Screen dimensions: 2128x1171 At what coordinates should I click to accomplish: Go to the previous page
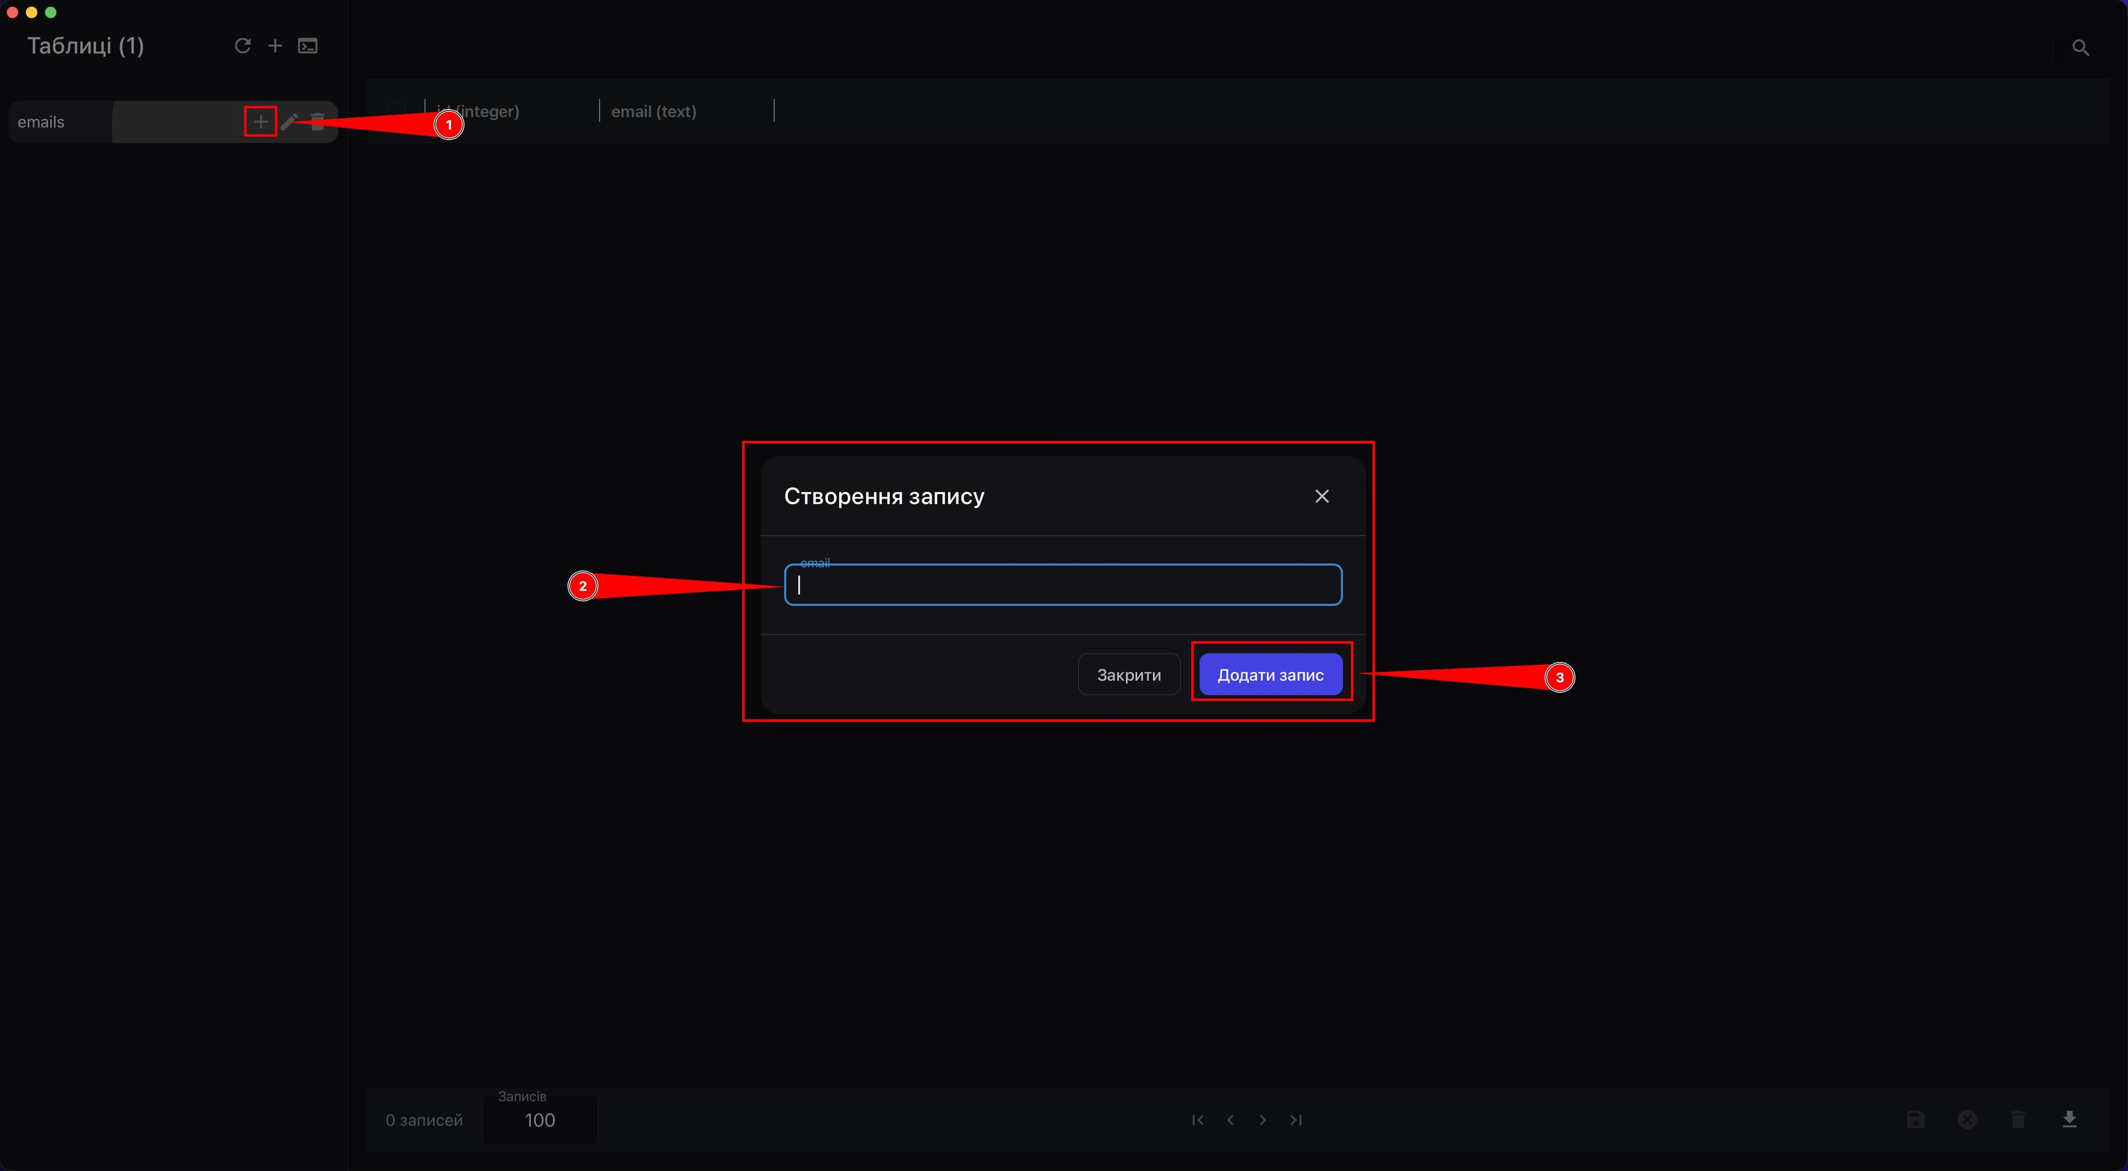tap(1230, 1120)
